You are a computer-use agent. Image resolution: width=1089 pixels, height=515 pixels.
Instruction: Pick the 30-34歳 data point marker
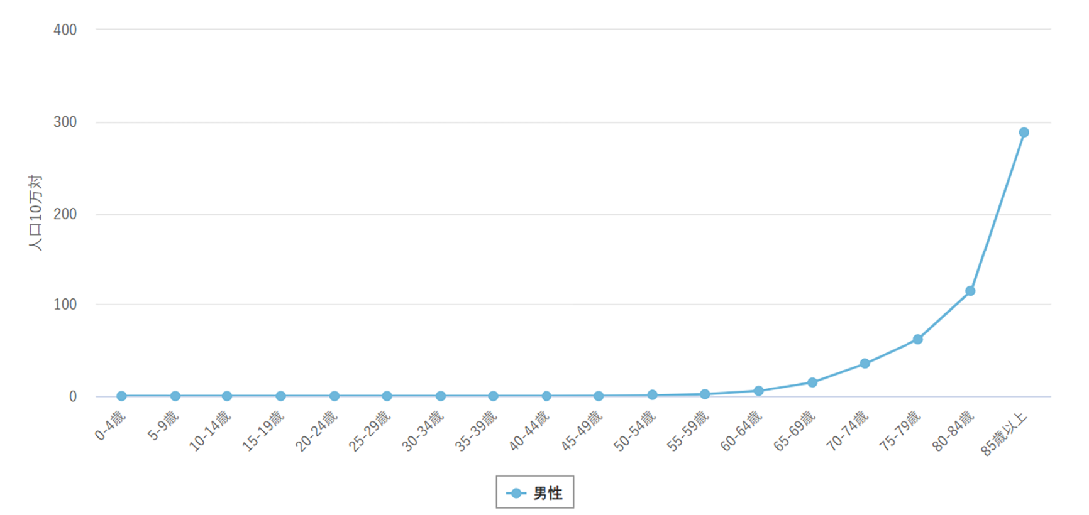[441, 396]
